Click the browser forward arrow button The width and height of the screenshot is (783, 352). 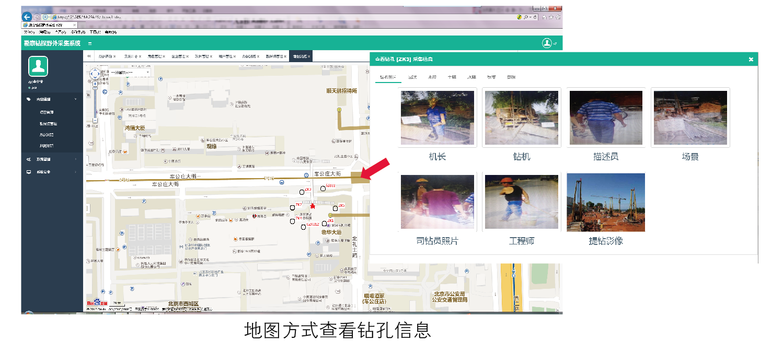click(x=37, y=17)
